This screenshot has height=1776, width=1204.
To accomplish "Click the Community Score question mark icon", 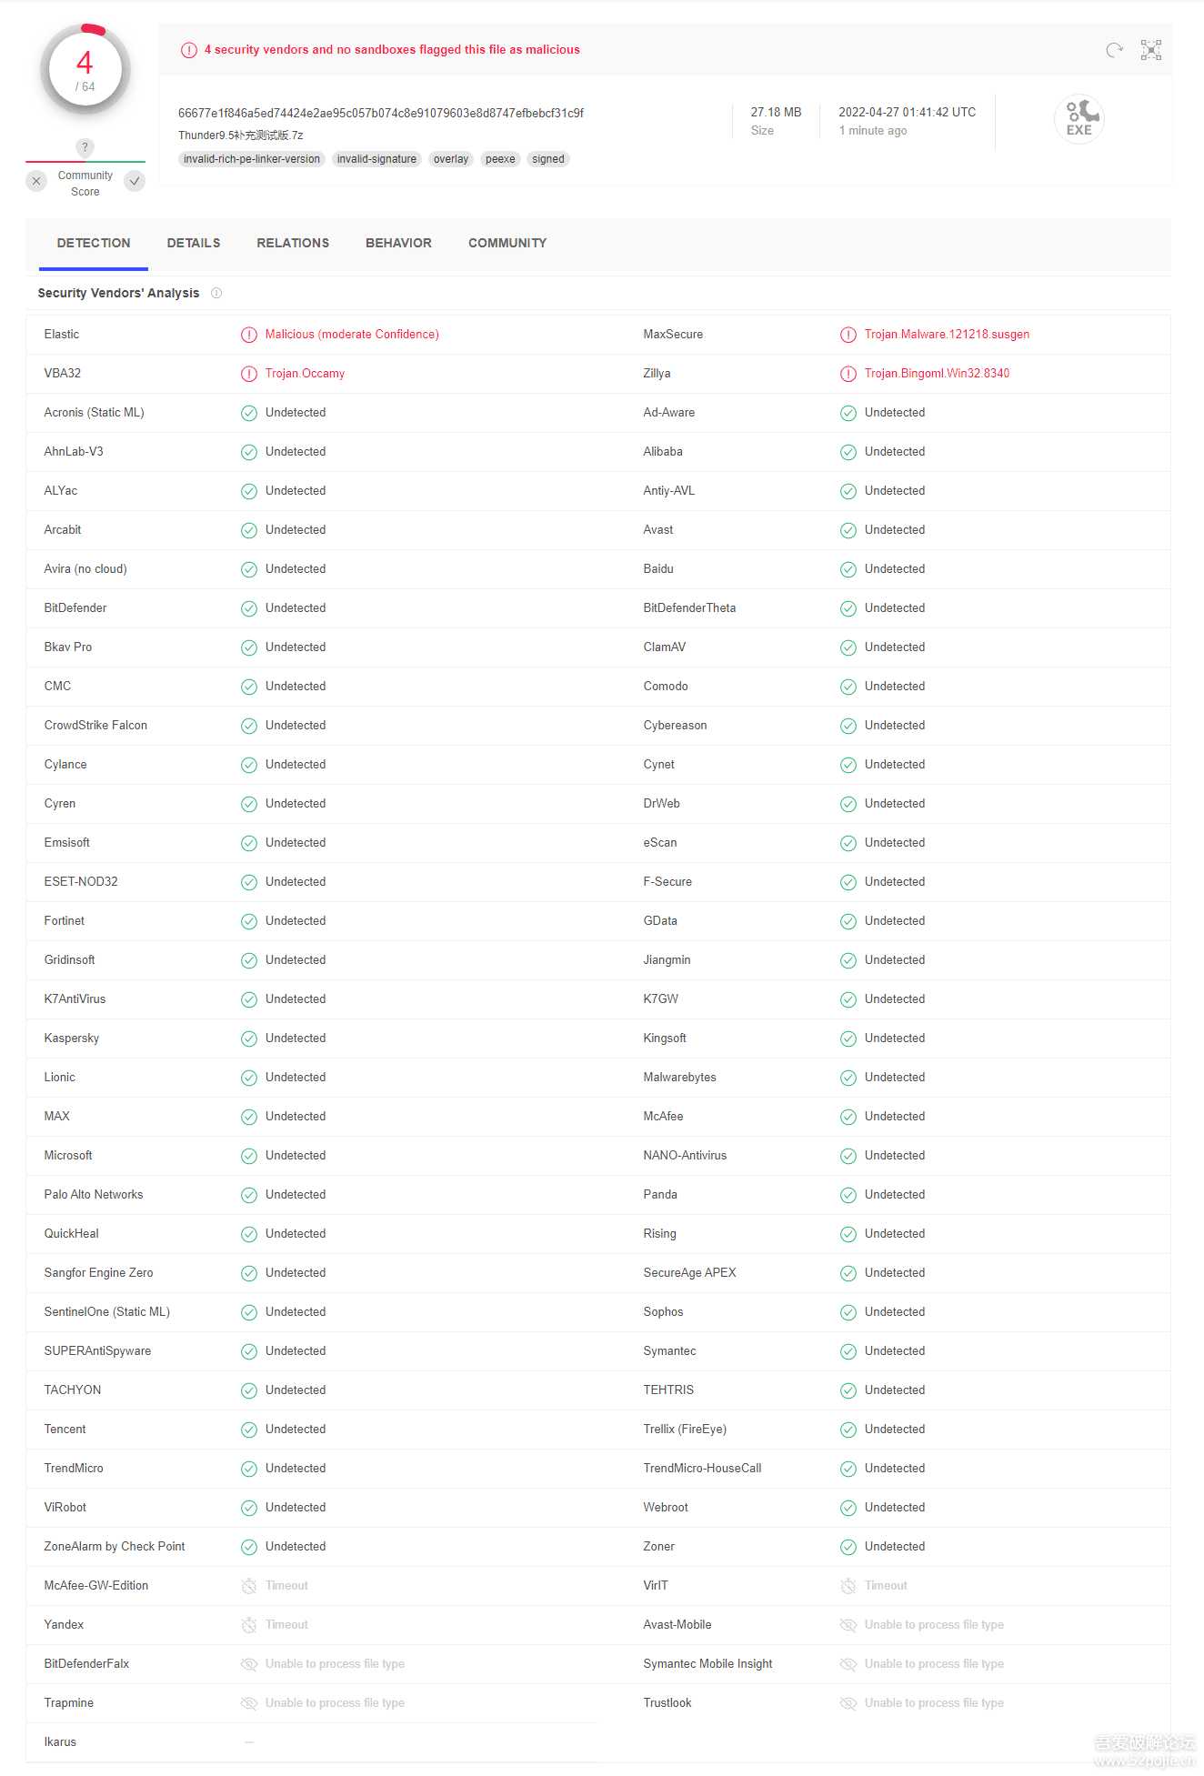I will [85, 147].
